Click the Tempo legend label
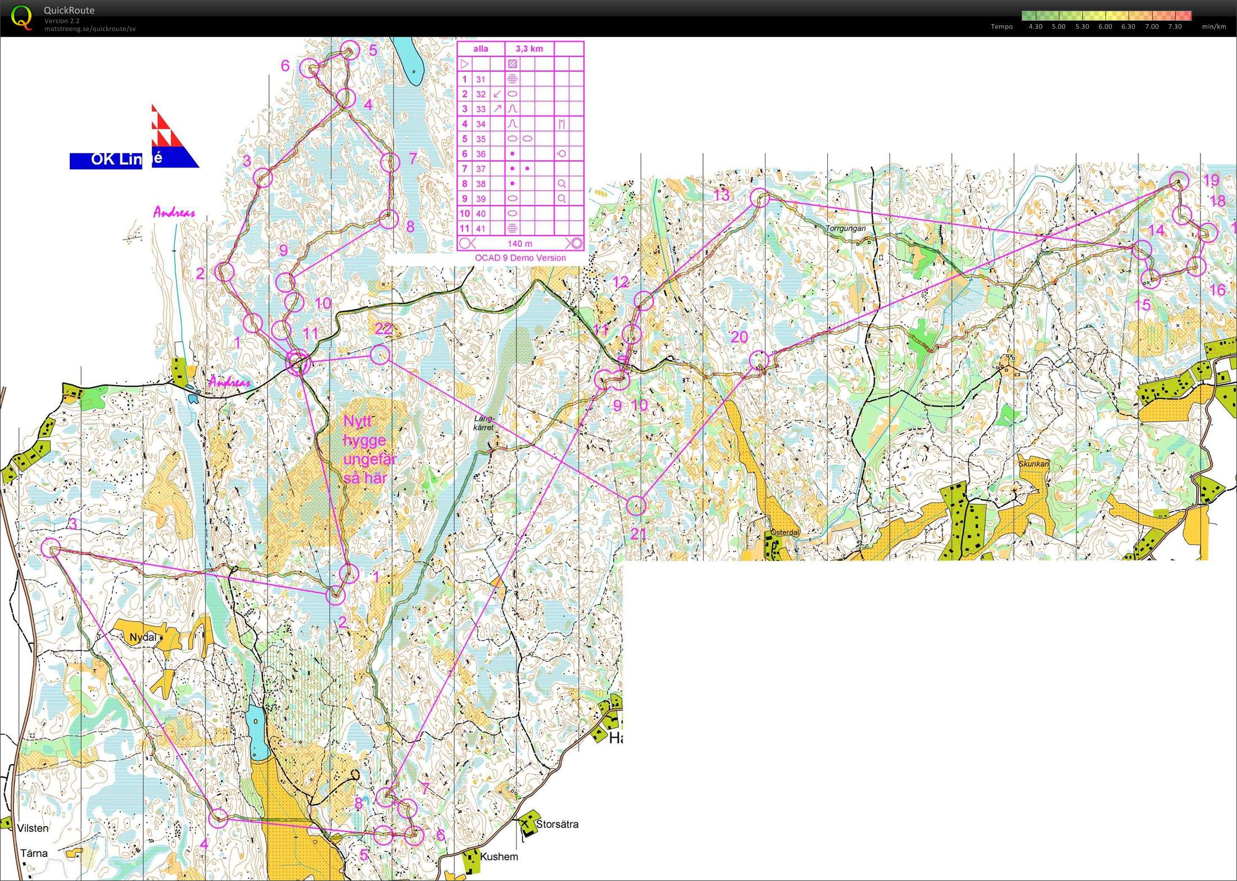1237x881 pixels. 1002,26
